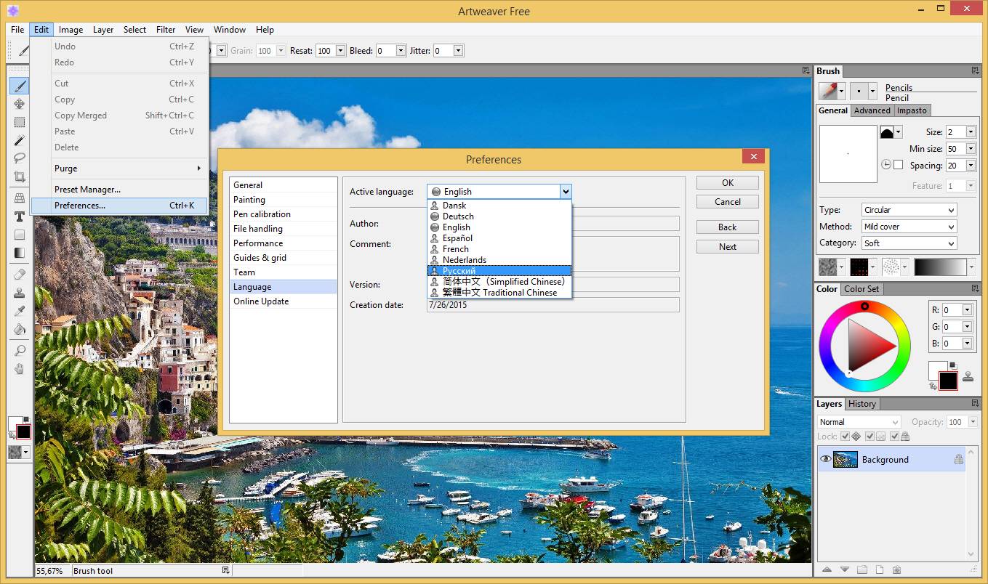Image resolution: width=988 pixels, height=584 pixels.
Task: Select the Paint Bucket tool
Action: [x=20, y=329]
